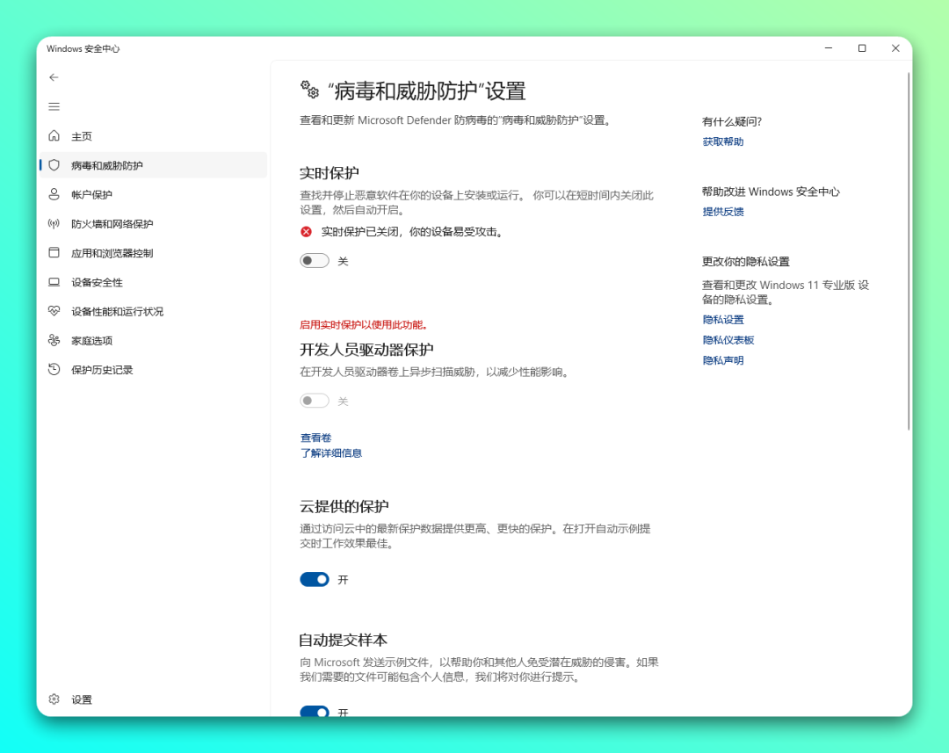Image resolution: width=949 pixels, height=753 pixels.
Task: Click the vertical scrollbar on right
Action: [909, 250]
